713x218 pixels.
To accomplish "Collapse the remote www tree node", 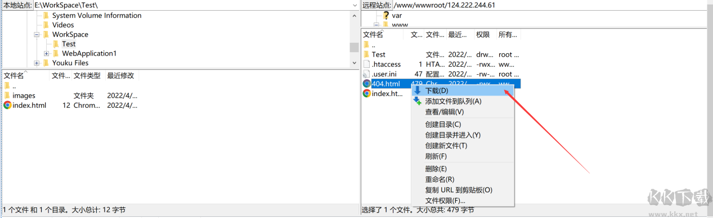I will point(376,25).
